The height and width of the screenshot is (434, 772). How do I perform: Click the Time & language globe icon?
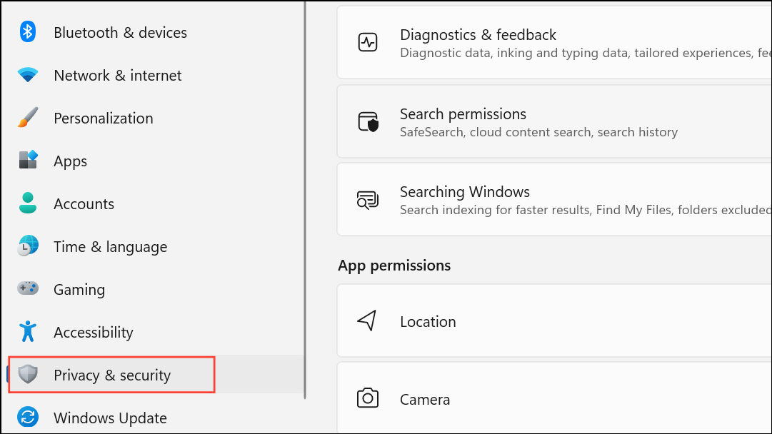point(28,246)
